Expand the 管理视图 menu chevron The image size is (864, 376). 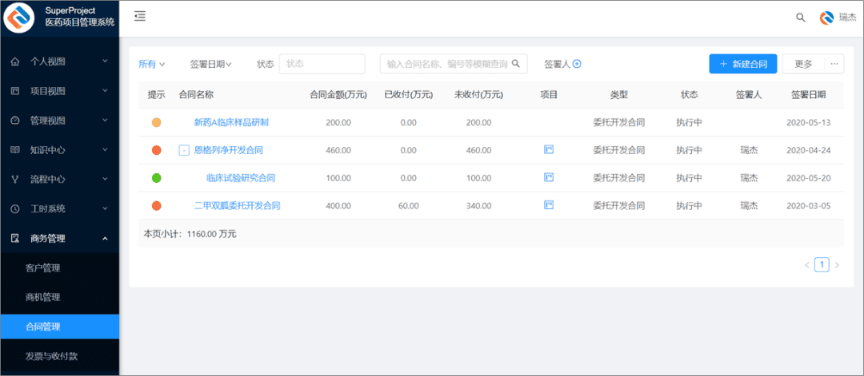click(106, 120)
